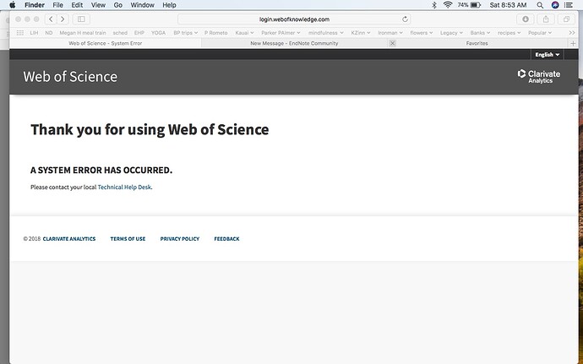This screenshot has width=583, height=364.
Task: Open Notification Center icon
Action: [568, 5]
